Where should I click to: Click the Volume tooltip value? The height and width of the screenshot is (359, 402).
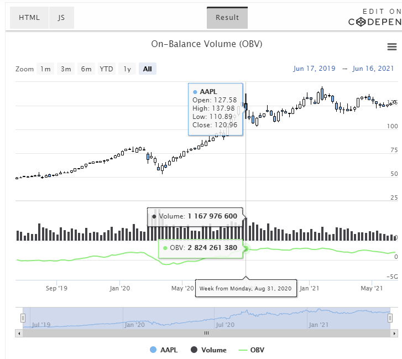click(x=212, y=216)
